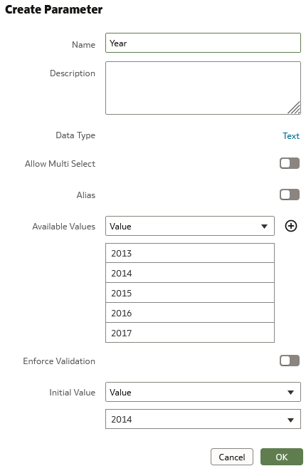Click the Initial Value Value dropdown arrow
The image size is (306, 471).
click(290, 393)
